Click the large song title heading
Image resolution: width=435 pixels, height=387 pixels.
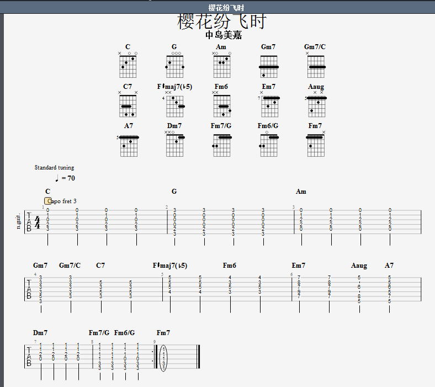point(222,22)
